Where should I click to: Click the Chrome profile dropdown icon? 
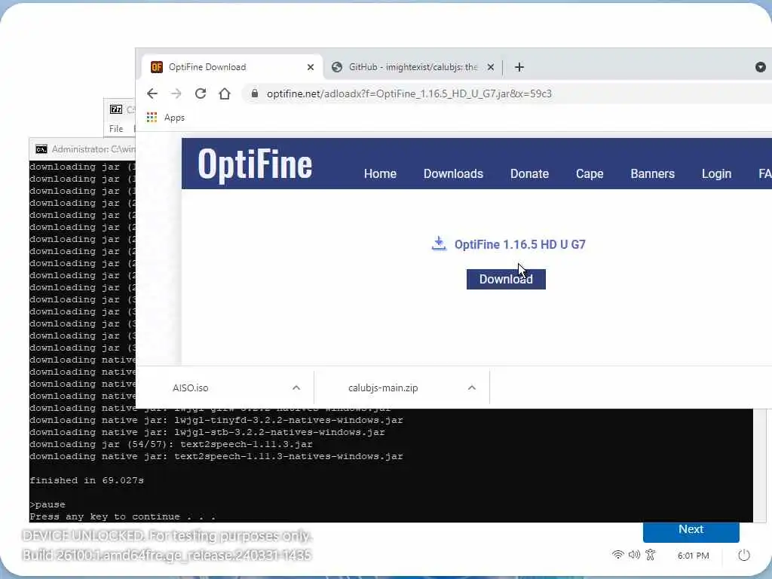pos(760,67)
